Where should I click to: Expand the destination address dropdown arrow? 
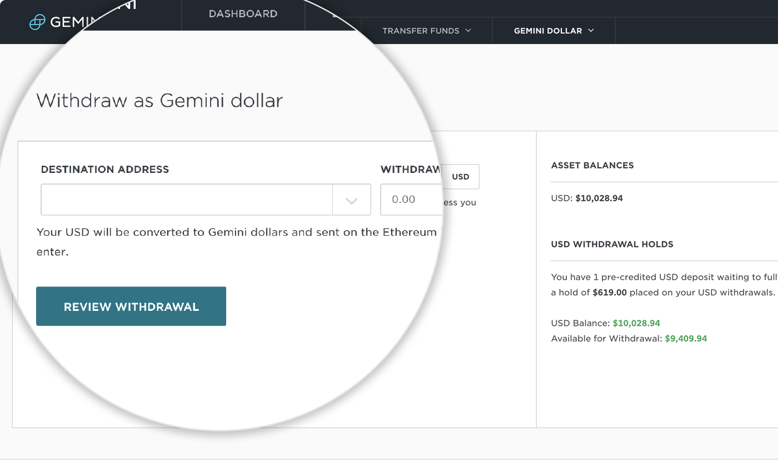(351, 199)
